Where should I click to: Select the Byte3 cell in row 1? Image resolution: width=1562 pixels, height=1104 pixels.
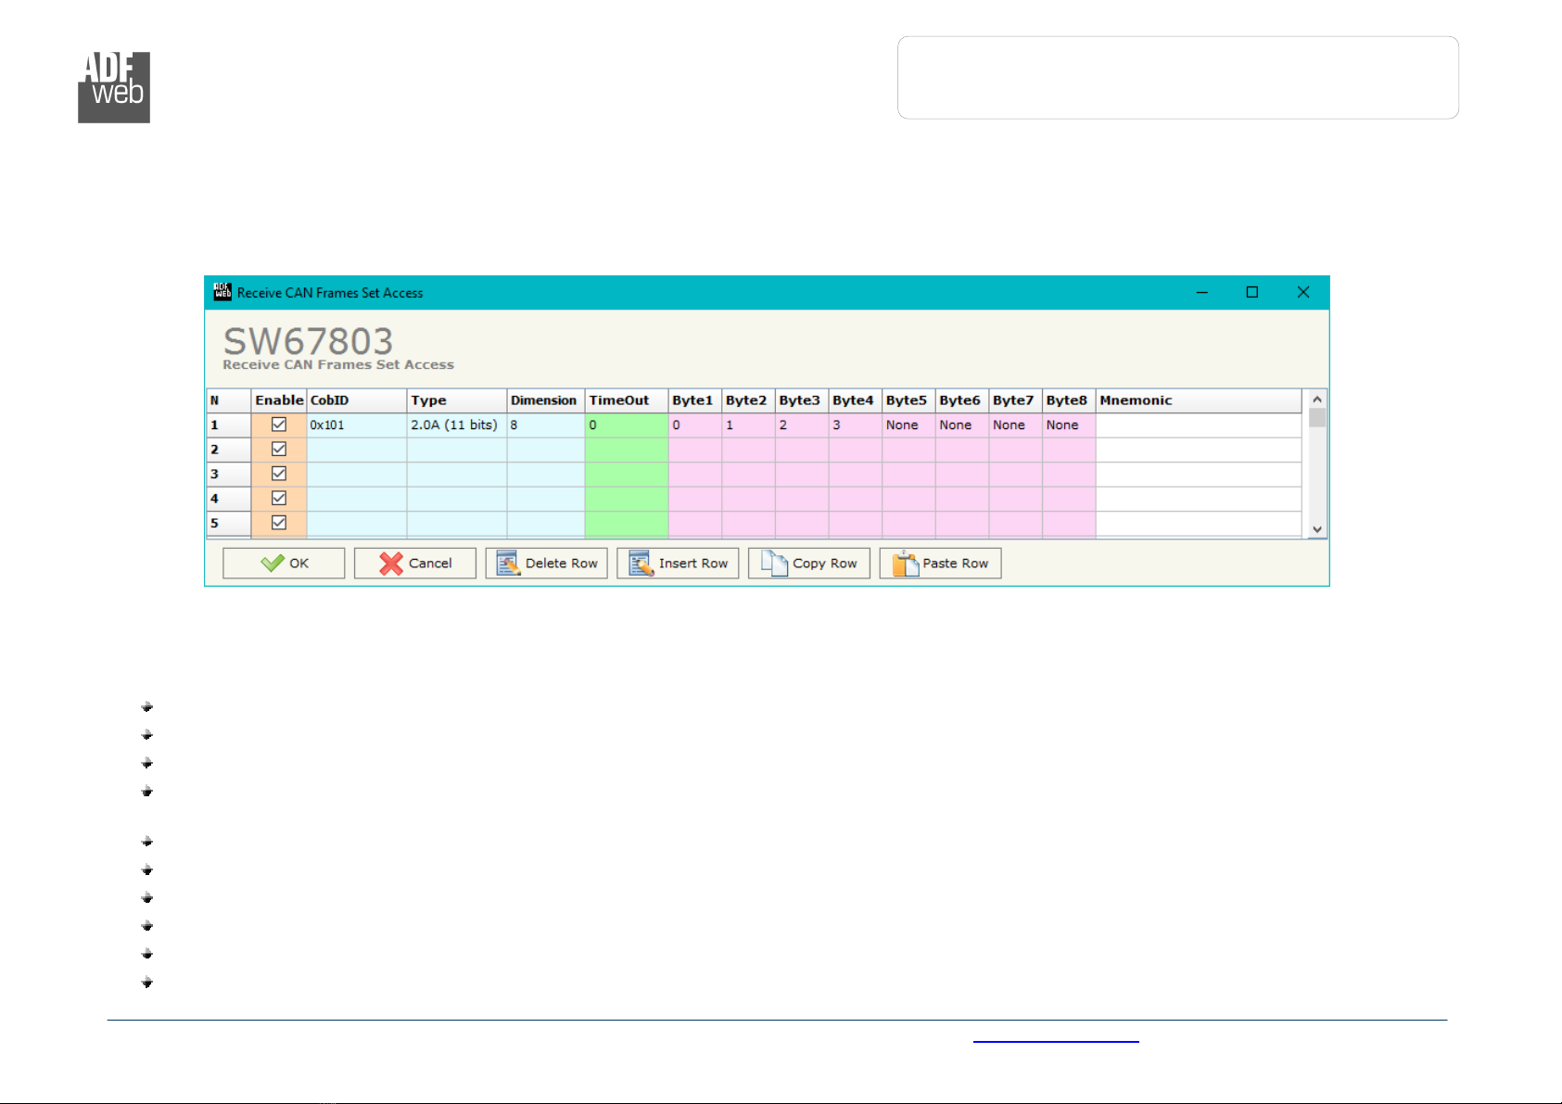[x=802, y=425]
